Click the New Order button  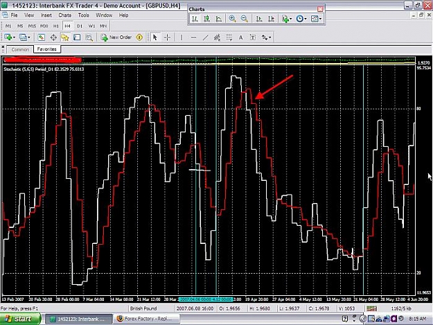pyautogui.click(x=116, y=37)
